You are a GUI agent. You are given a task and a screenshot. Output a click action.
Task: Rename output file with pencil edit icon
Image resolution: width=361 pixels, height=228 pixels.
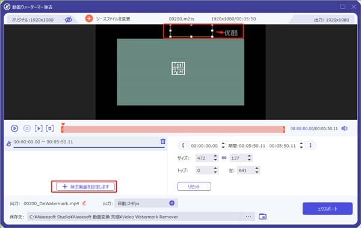[x=84, y=203]
